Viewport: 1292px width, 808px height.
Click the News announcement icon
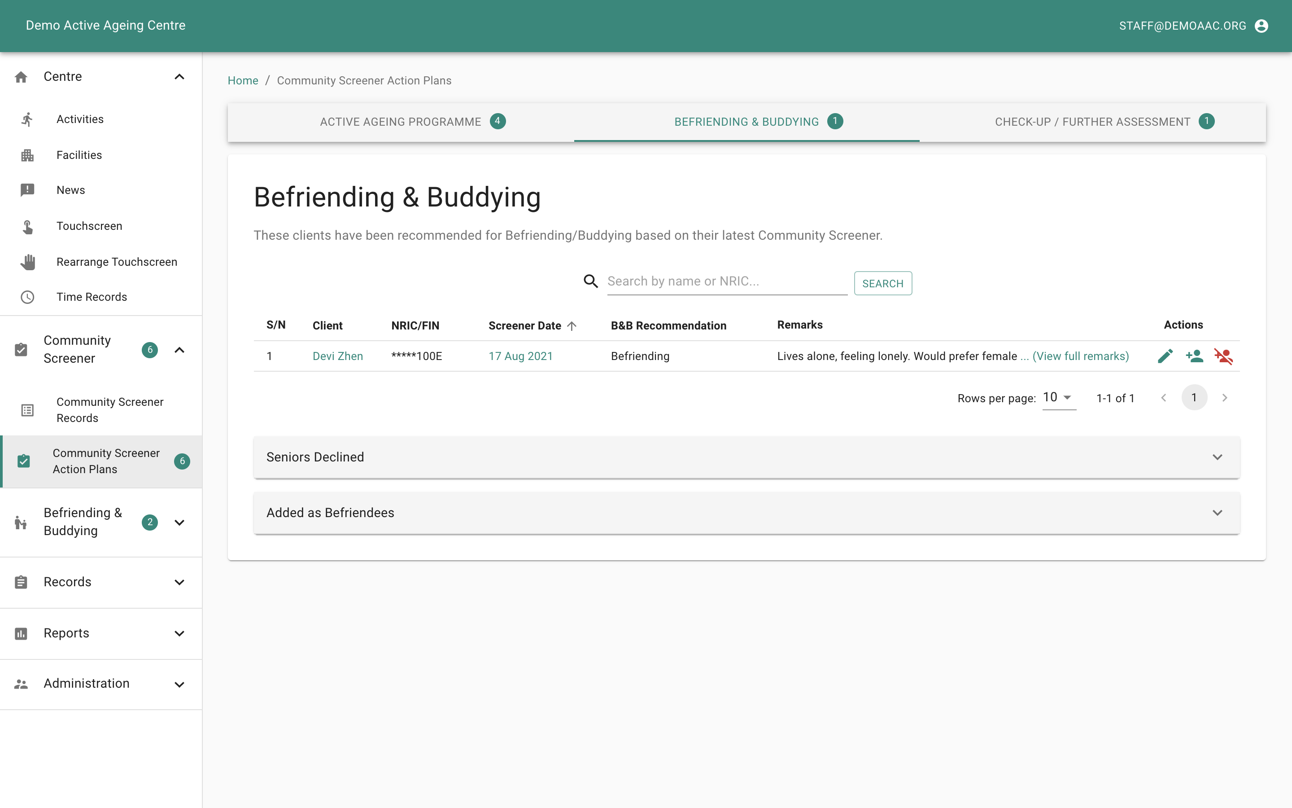[x=27, y=190]
